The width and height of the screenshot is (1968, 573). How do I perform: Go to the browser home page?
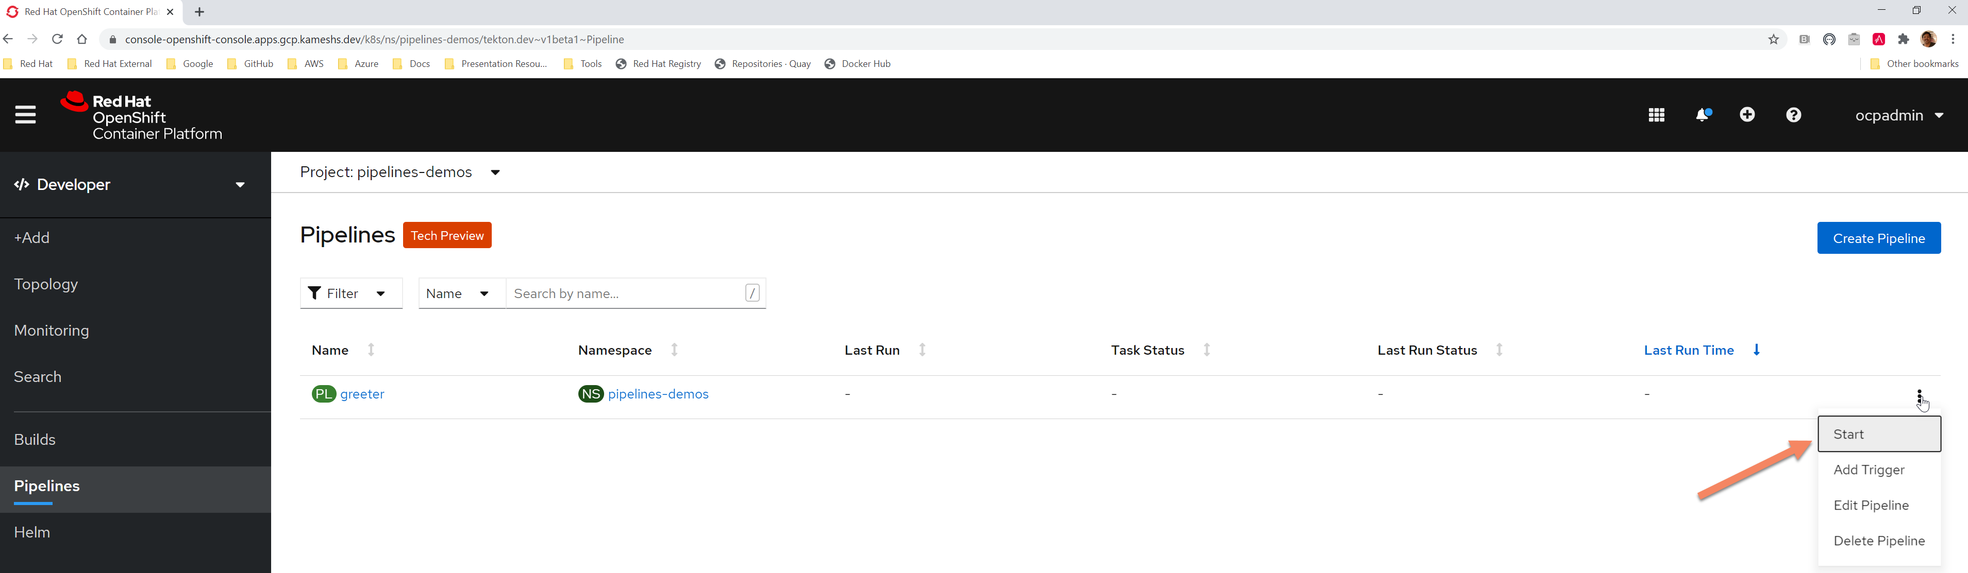point(82,39)
